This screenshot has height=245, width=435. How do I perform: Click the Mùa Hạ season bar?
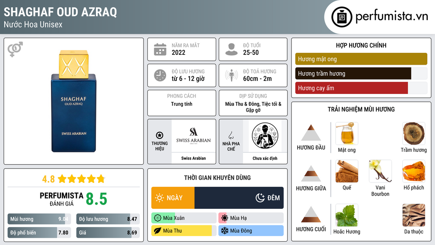tap(251, 218)
